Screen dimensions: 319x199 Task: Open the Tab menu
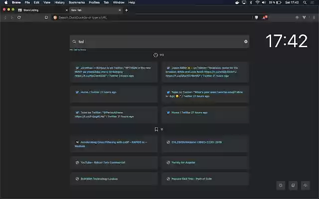click(106, 2)
